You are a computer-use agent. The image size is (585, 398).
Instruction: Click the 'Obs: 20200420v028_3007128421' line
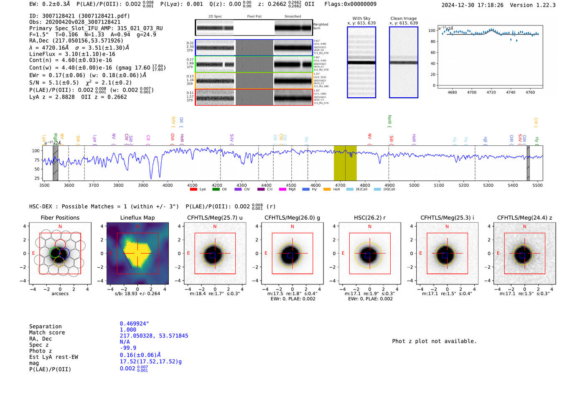(75, 22)
